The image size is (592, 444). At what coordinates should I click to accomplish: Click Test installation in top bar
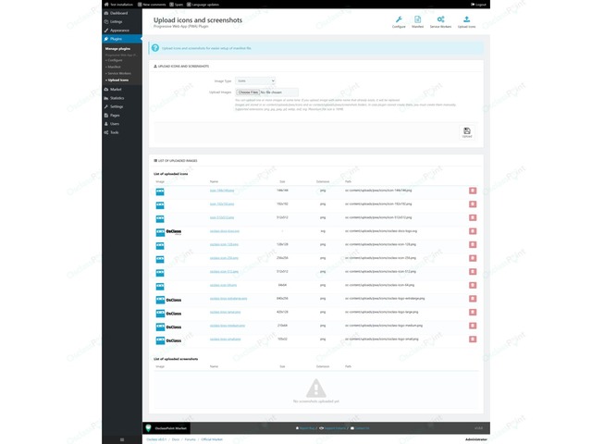click(118, 5)
